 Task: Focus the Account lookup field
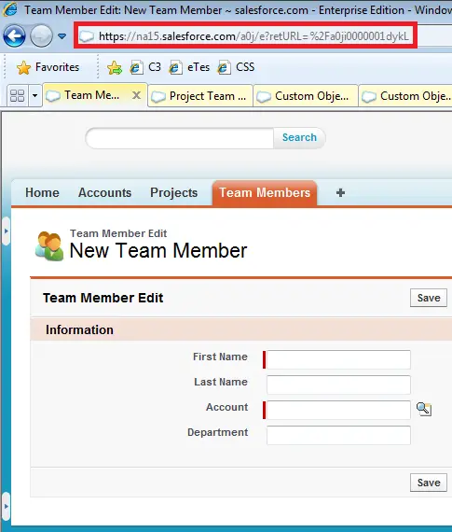338,410
